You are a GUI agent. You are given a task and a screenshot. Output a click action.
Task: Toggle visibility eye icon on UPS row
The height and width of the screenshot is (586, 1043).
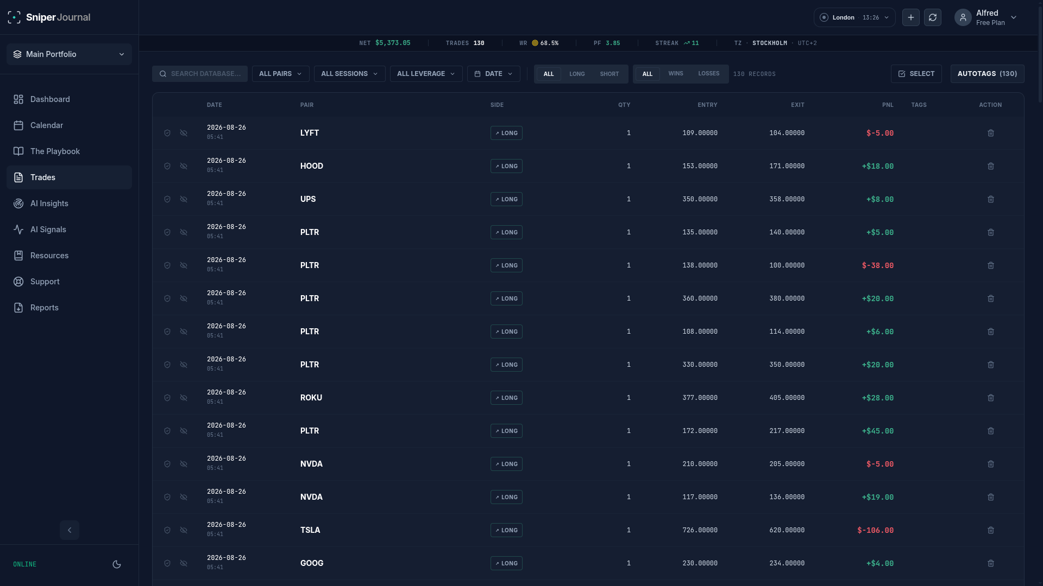tap(184, 199)
